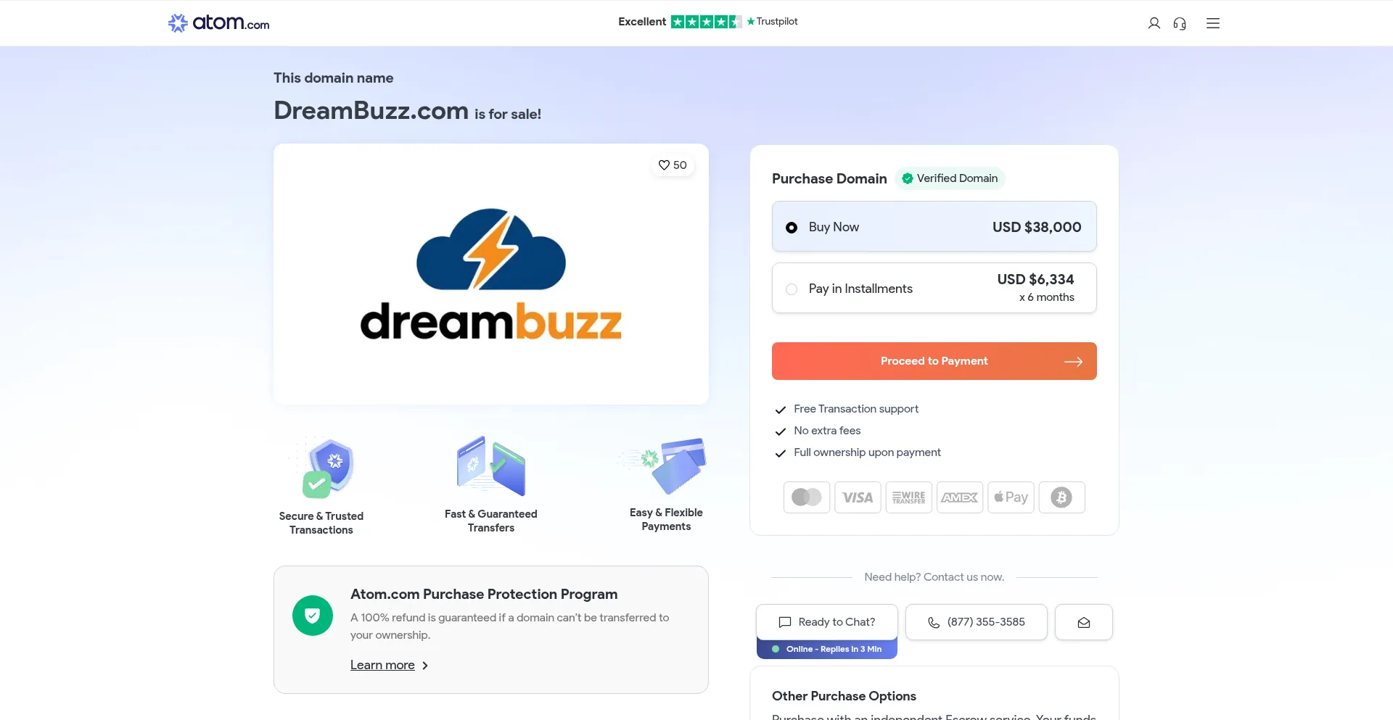The width and height of the screenshot is (1393, 720).
Task: Click the VISA payment icon
Action: 858,497
